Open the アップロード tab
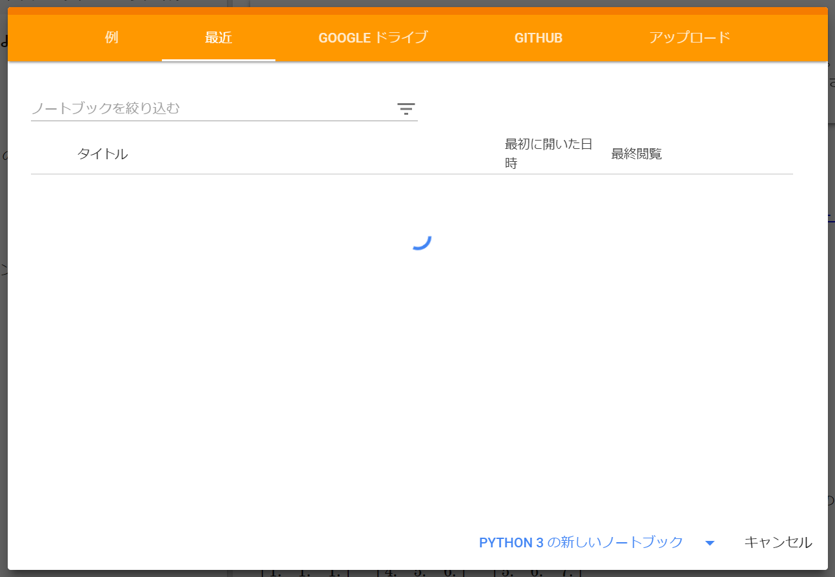The height and width of the screenshot is (577, 835). pyautogui.click(x=689, y=37)
